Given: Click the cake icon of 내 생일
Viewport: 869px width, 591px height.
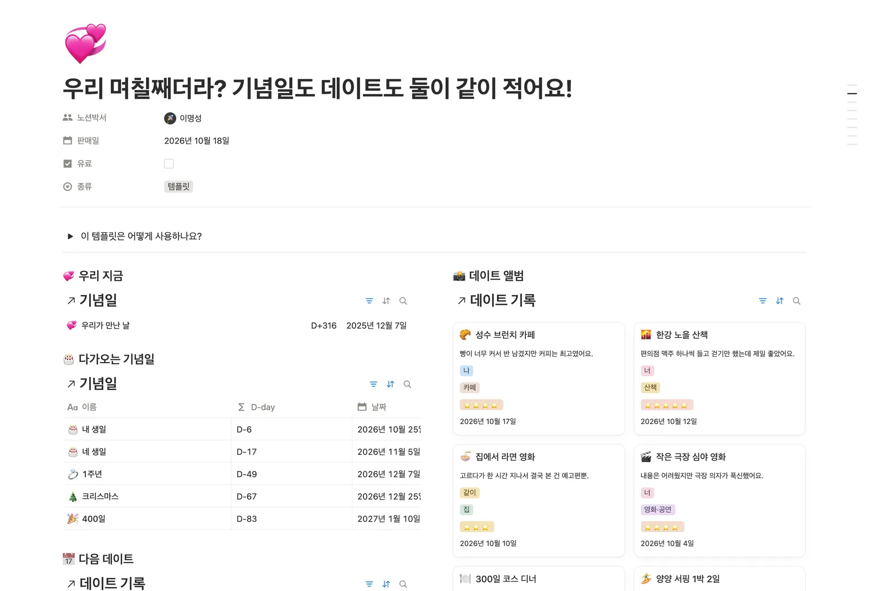Looking at the screenshot, I should (x=73, y=430).
